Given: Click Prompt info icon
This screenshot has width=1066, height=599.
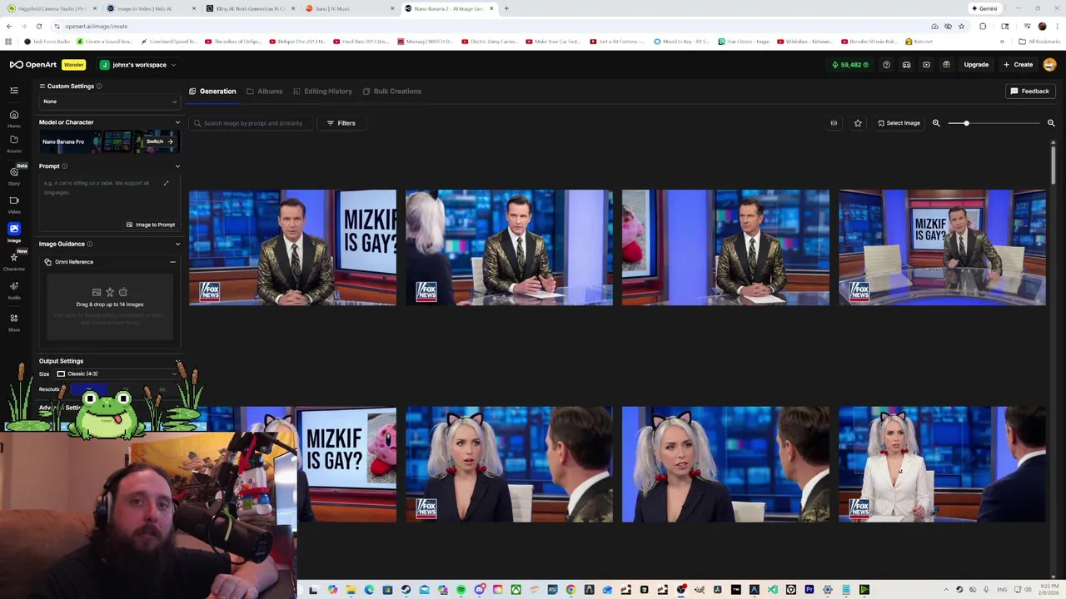Looking at the screenshot, I should [x=65, y=166].
